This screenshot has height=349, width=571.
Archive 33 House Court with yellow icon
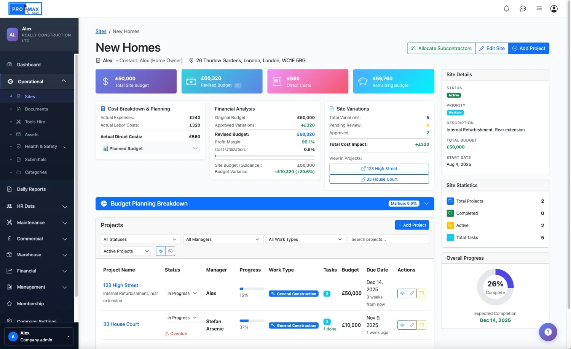pyautogui.click(x=421, y=325)
